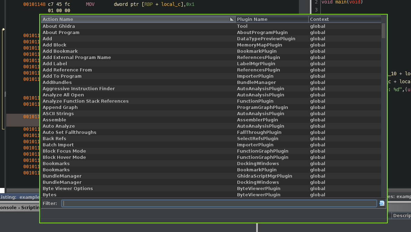Click the action table's vertical scrollbar thumb
This screenshot has height=232, width=411.
pos(384,31)
